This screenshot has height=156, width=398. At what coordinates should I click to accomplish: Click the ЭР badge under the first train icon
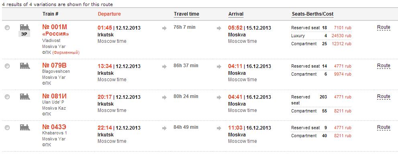click(x=24, y=34)
